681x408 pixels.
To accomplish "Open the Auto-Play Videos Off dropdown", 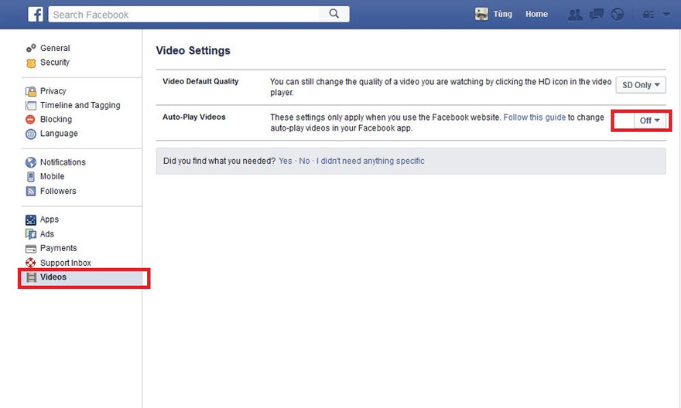I will 650,121.
